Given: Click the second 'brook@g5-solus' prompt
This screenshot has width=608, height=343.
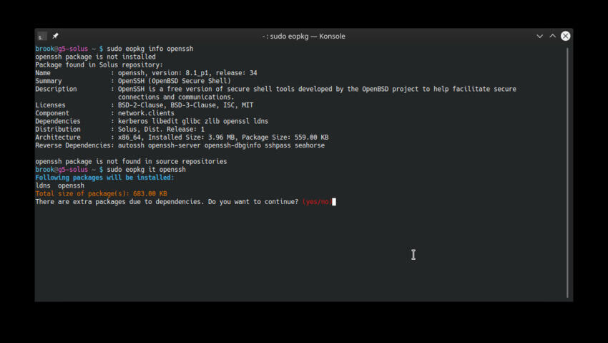Looking at the screenshot, I should pyautogui.click(x=62, y=170).
